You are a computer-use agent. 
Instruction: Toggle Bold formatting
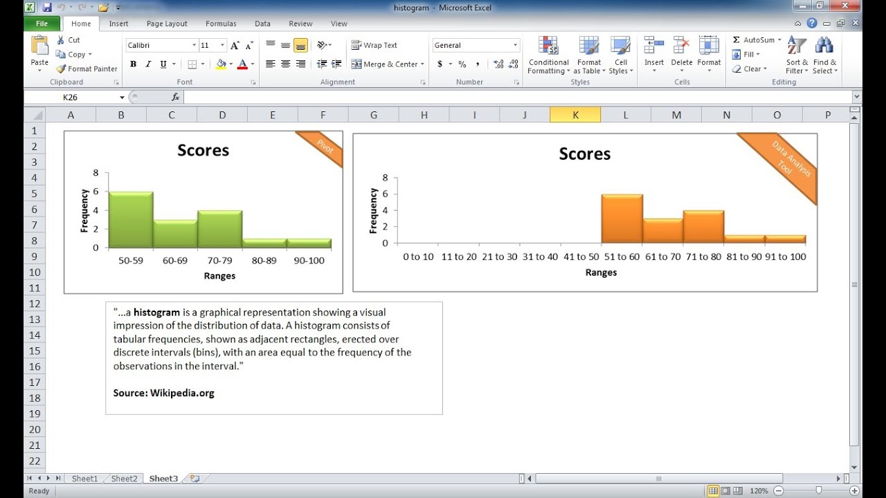(x=133, y=64)
